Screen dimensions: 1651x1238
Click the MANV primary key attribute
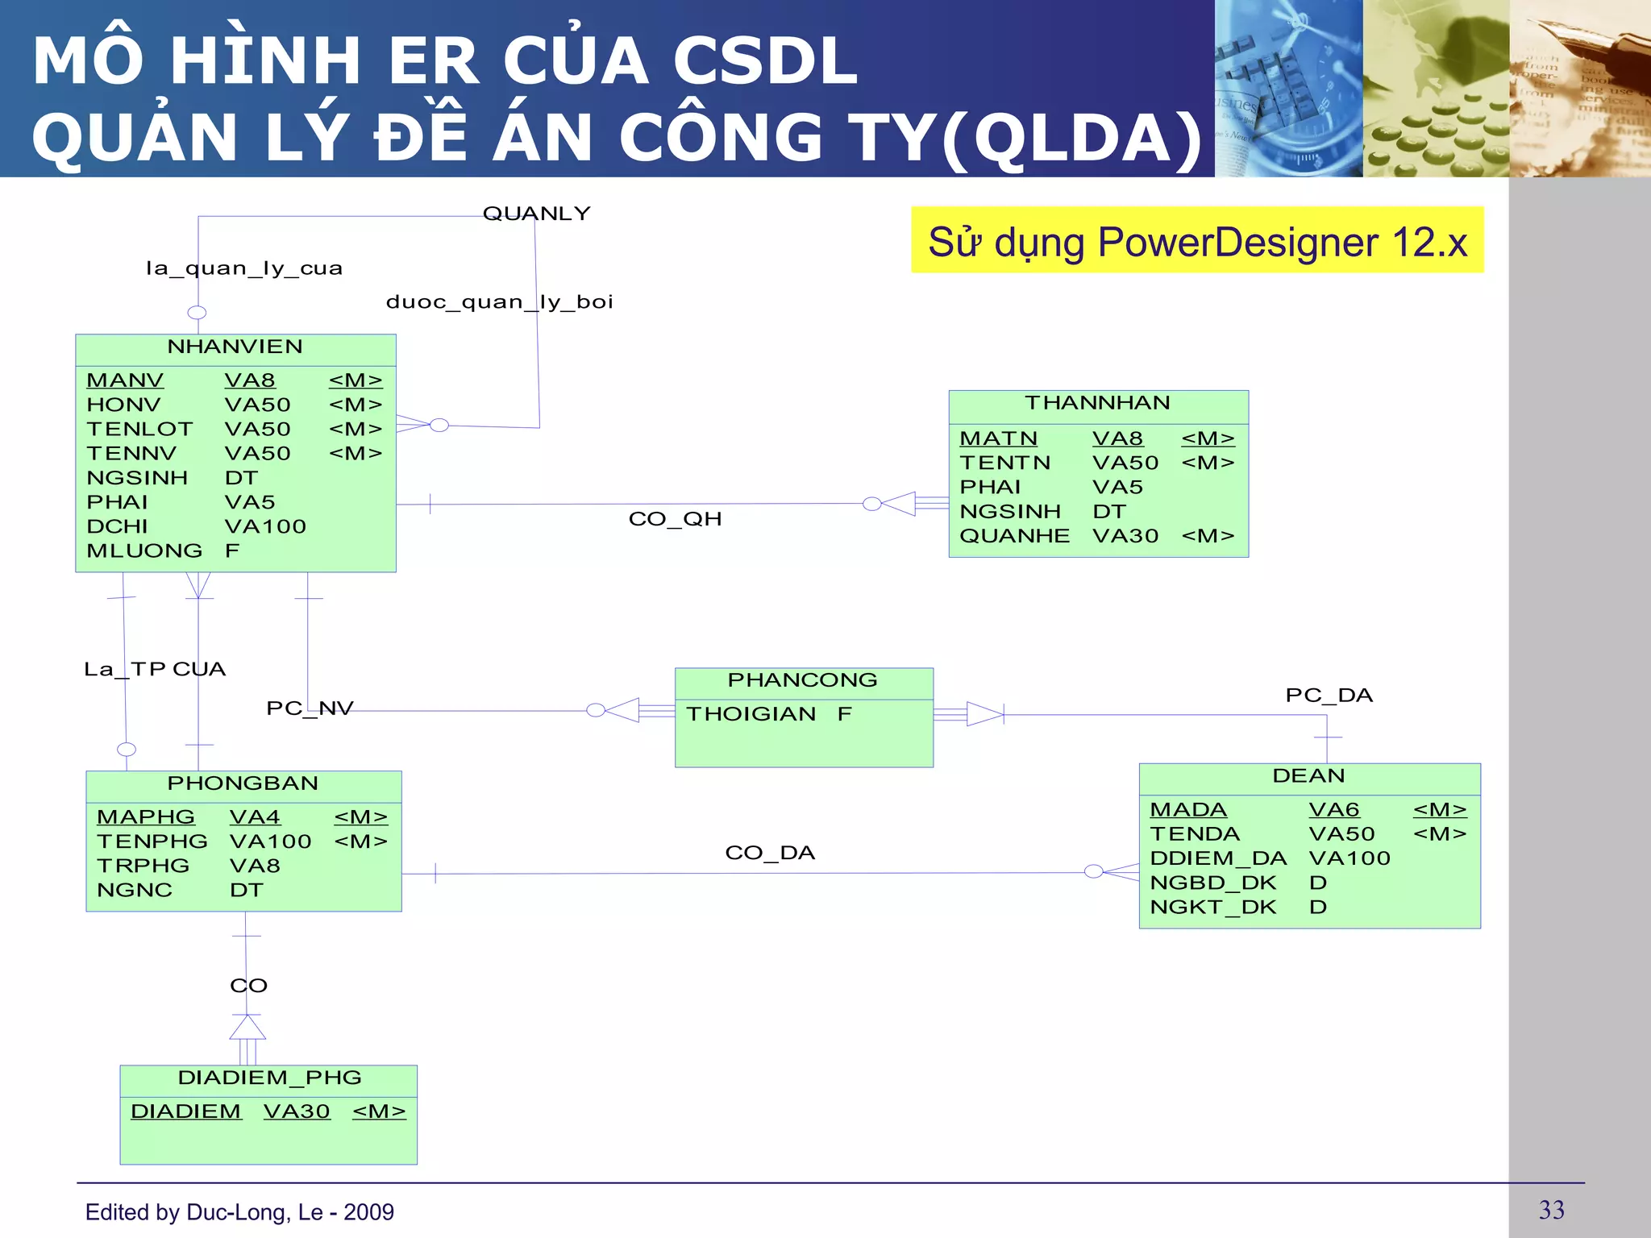coord(125,380)
